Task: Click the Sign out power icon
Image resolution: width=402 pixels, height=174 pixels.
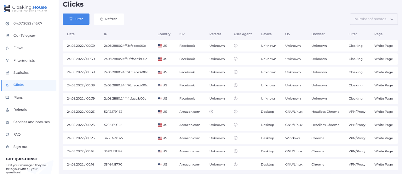Action: click(7, 147)
